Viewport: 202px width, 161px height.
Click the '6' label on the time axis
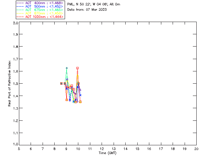point(31,149)
